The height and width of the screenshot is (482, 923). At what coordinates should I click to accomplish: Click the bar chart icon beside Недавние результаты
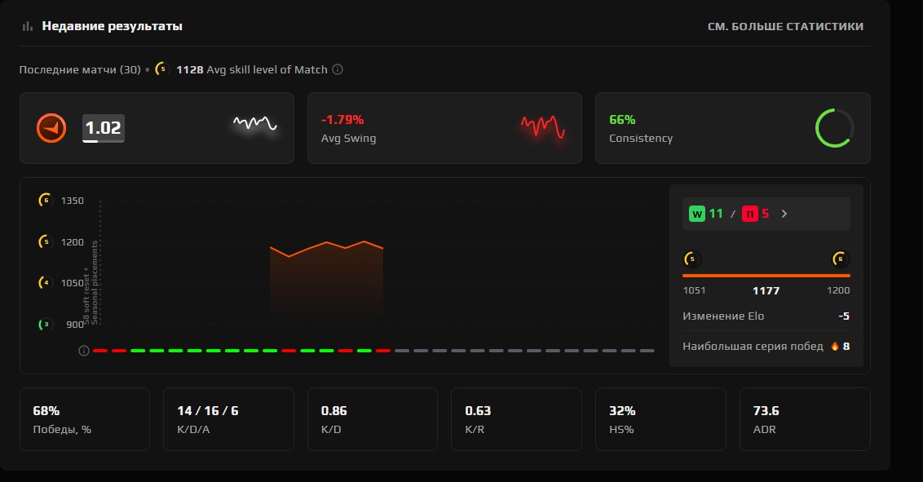point(27,26)
